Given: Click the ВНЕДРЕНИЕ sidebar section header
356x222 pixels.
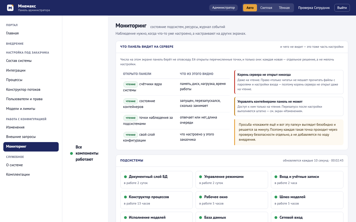Looking at the screenshot, I should [15, 44].
